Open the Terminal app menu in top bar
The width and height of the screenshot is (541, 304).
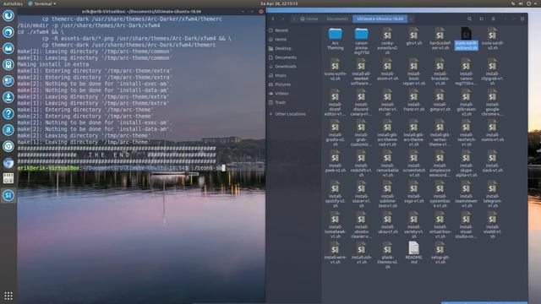[41, 3]
